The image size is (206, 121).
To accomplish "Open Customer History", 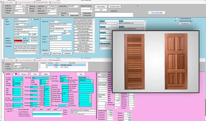I will click(x=114, y=6).
